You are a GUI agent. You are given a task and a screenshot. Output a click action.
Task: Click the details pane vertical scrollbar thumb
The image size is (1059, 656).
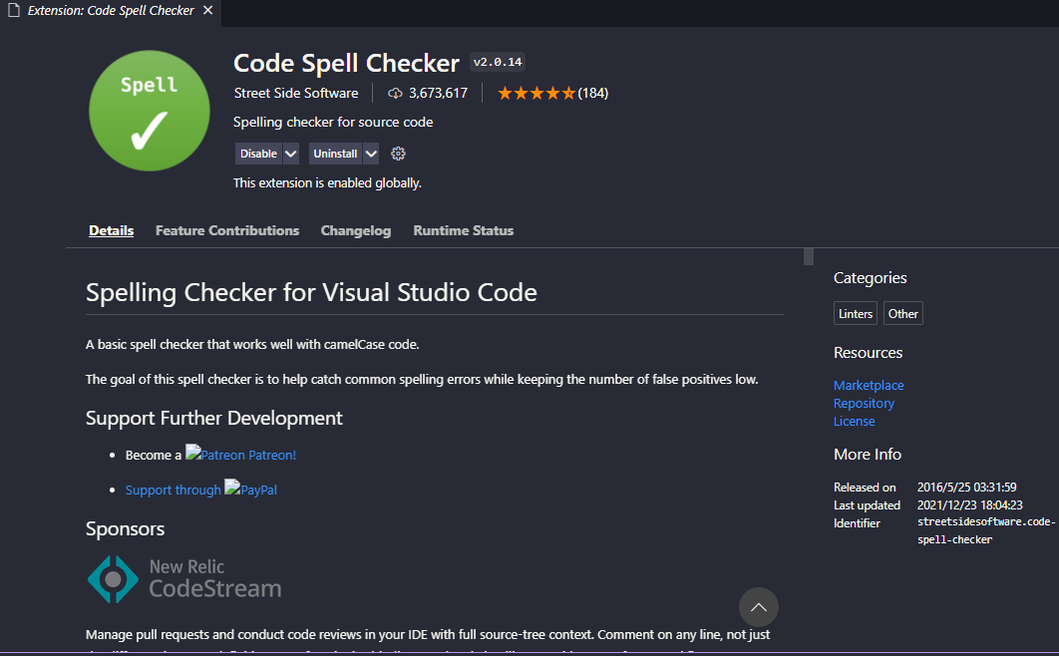click(809, 256)
